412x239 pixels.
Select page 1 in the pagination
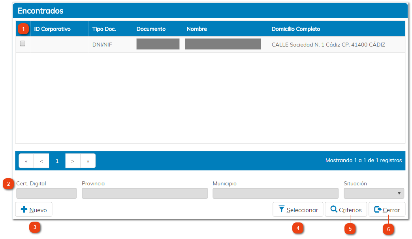pyautogui.click(x=57, y=161)
